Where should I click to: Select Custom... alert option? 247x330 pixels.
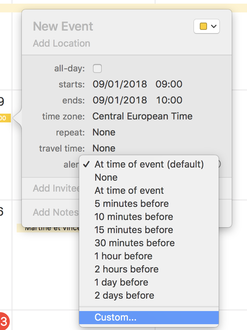click(x=149, y=317)
